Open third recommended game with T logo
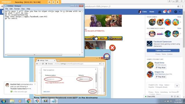The height and width of the screenshot is (104, 185). click(x=168, y=34)
